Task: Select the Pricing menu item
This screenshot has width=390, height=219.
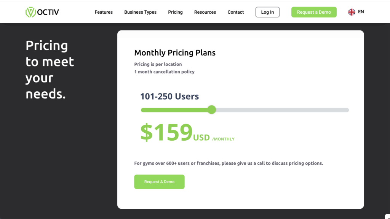Action: coord(175,12)
